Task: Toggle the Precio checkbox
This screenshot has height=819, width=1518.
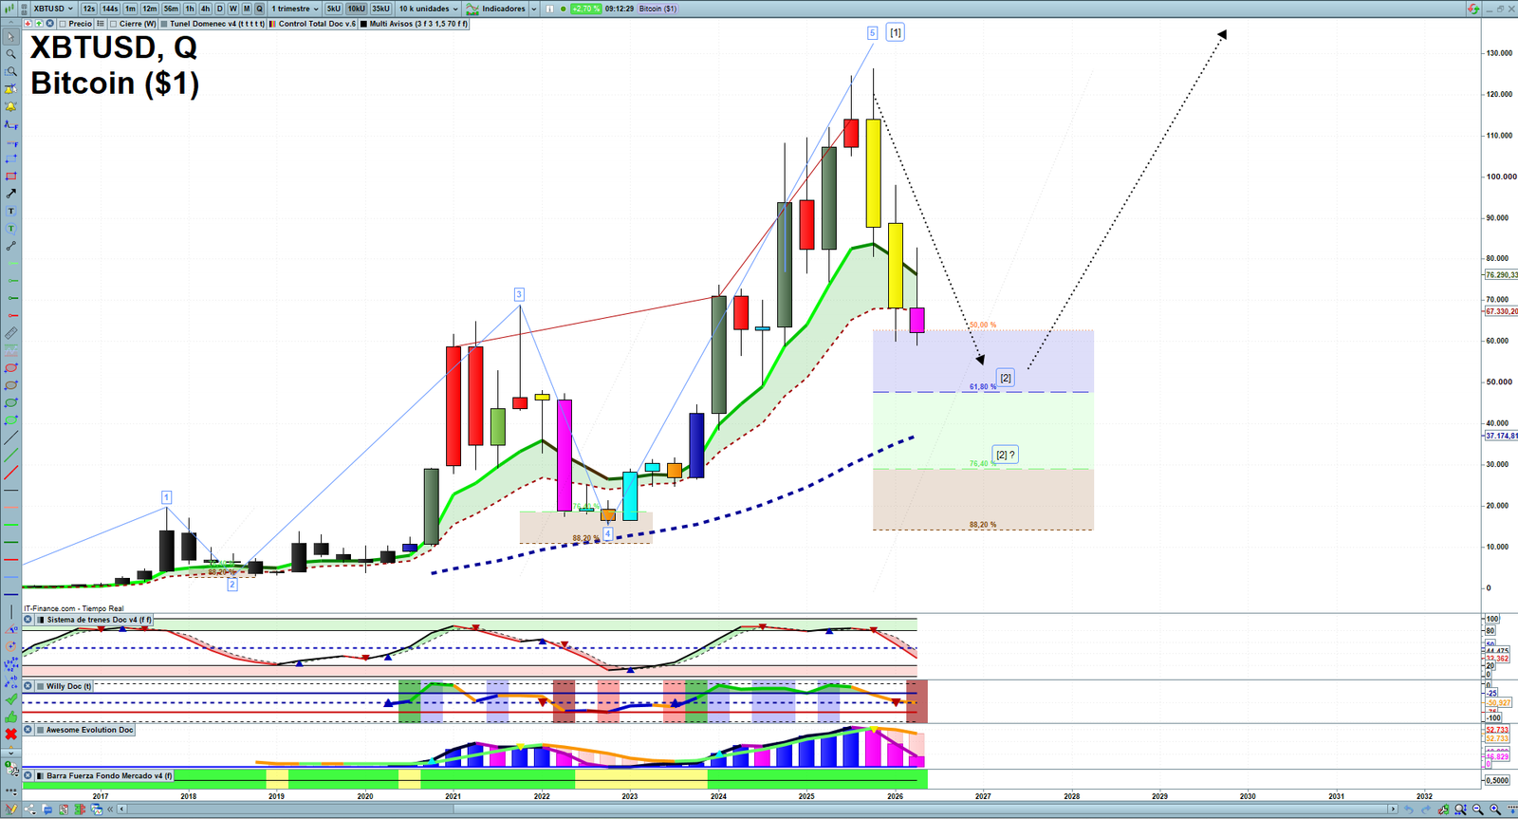Action: [x=63, y=24]
